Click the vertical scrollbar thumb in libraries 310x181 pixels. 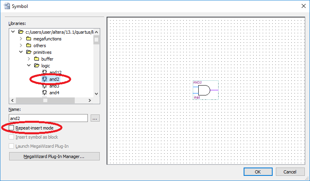(97, 40)
